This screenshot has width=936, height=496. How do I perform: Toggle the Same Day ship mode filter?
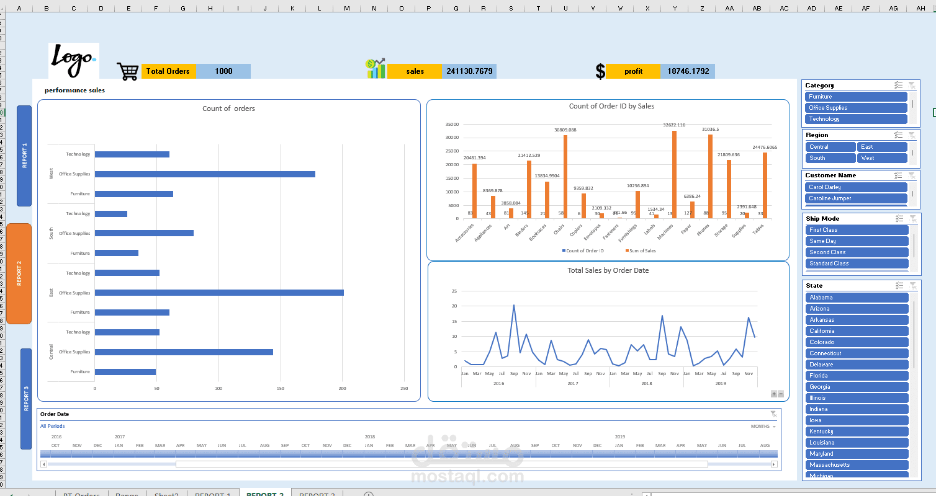pos(857,241)
